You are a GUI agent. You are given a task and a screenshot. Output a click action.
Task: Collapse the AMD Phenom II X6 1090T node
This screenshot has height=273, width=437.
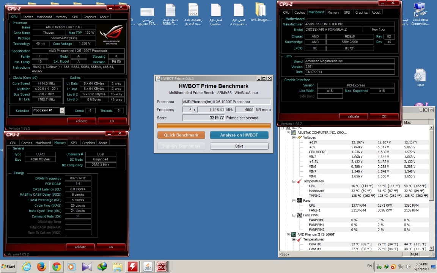(x=288, y=235)
